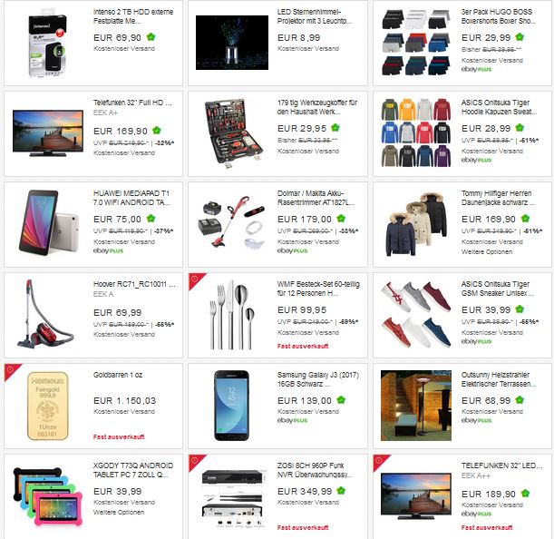554x539 pixels.
Task: Click the Hoover vacuum cleaner product image
Action: coord(44,314)
